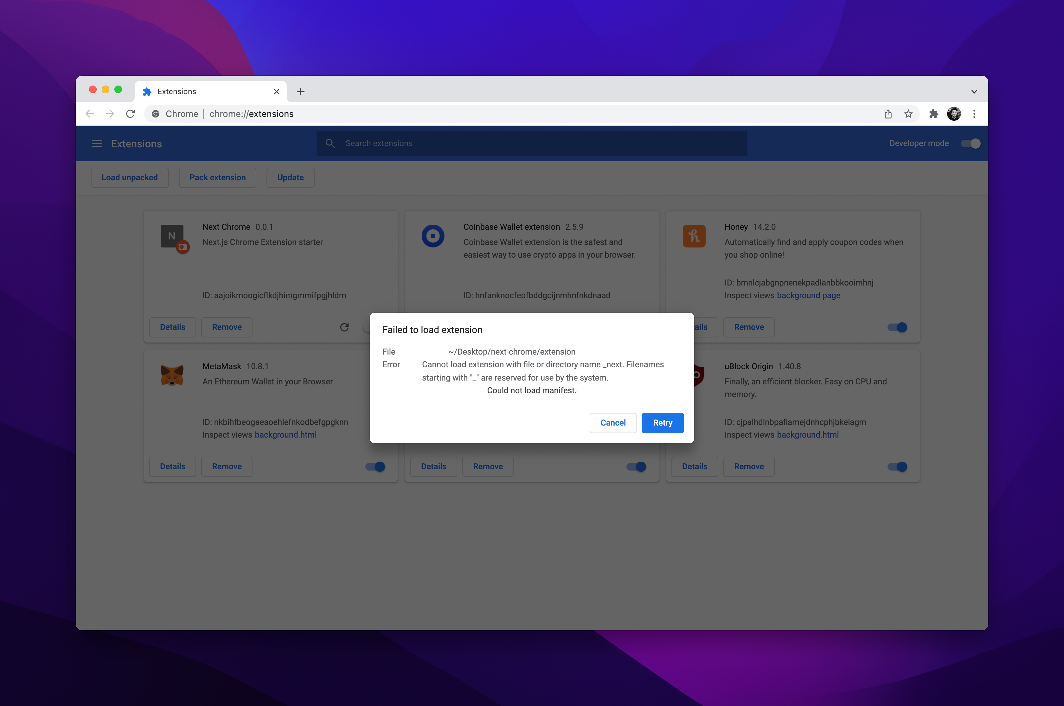The width and height of the screenshot is (1064, 706).
Task: Click the reload page icon
Action: (131, 114)
